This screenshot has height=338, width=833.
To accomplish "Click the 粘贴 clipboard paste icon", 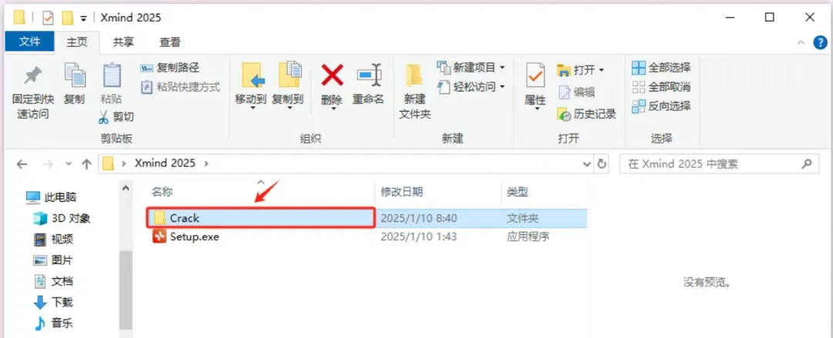I will [x=112, y=75].
